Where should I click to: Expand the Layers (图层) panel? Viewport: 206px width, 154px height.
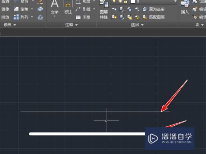coord(137,25)
